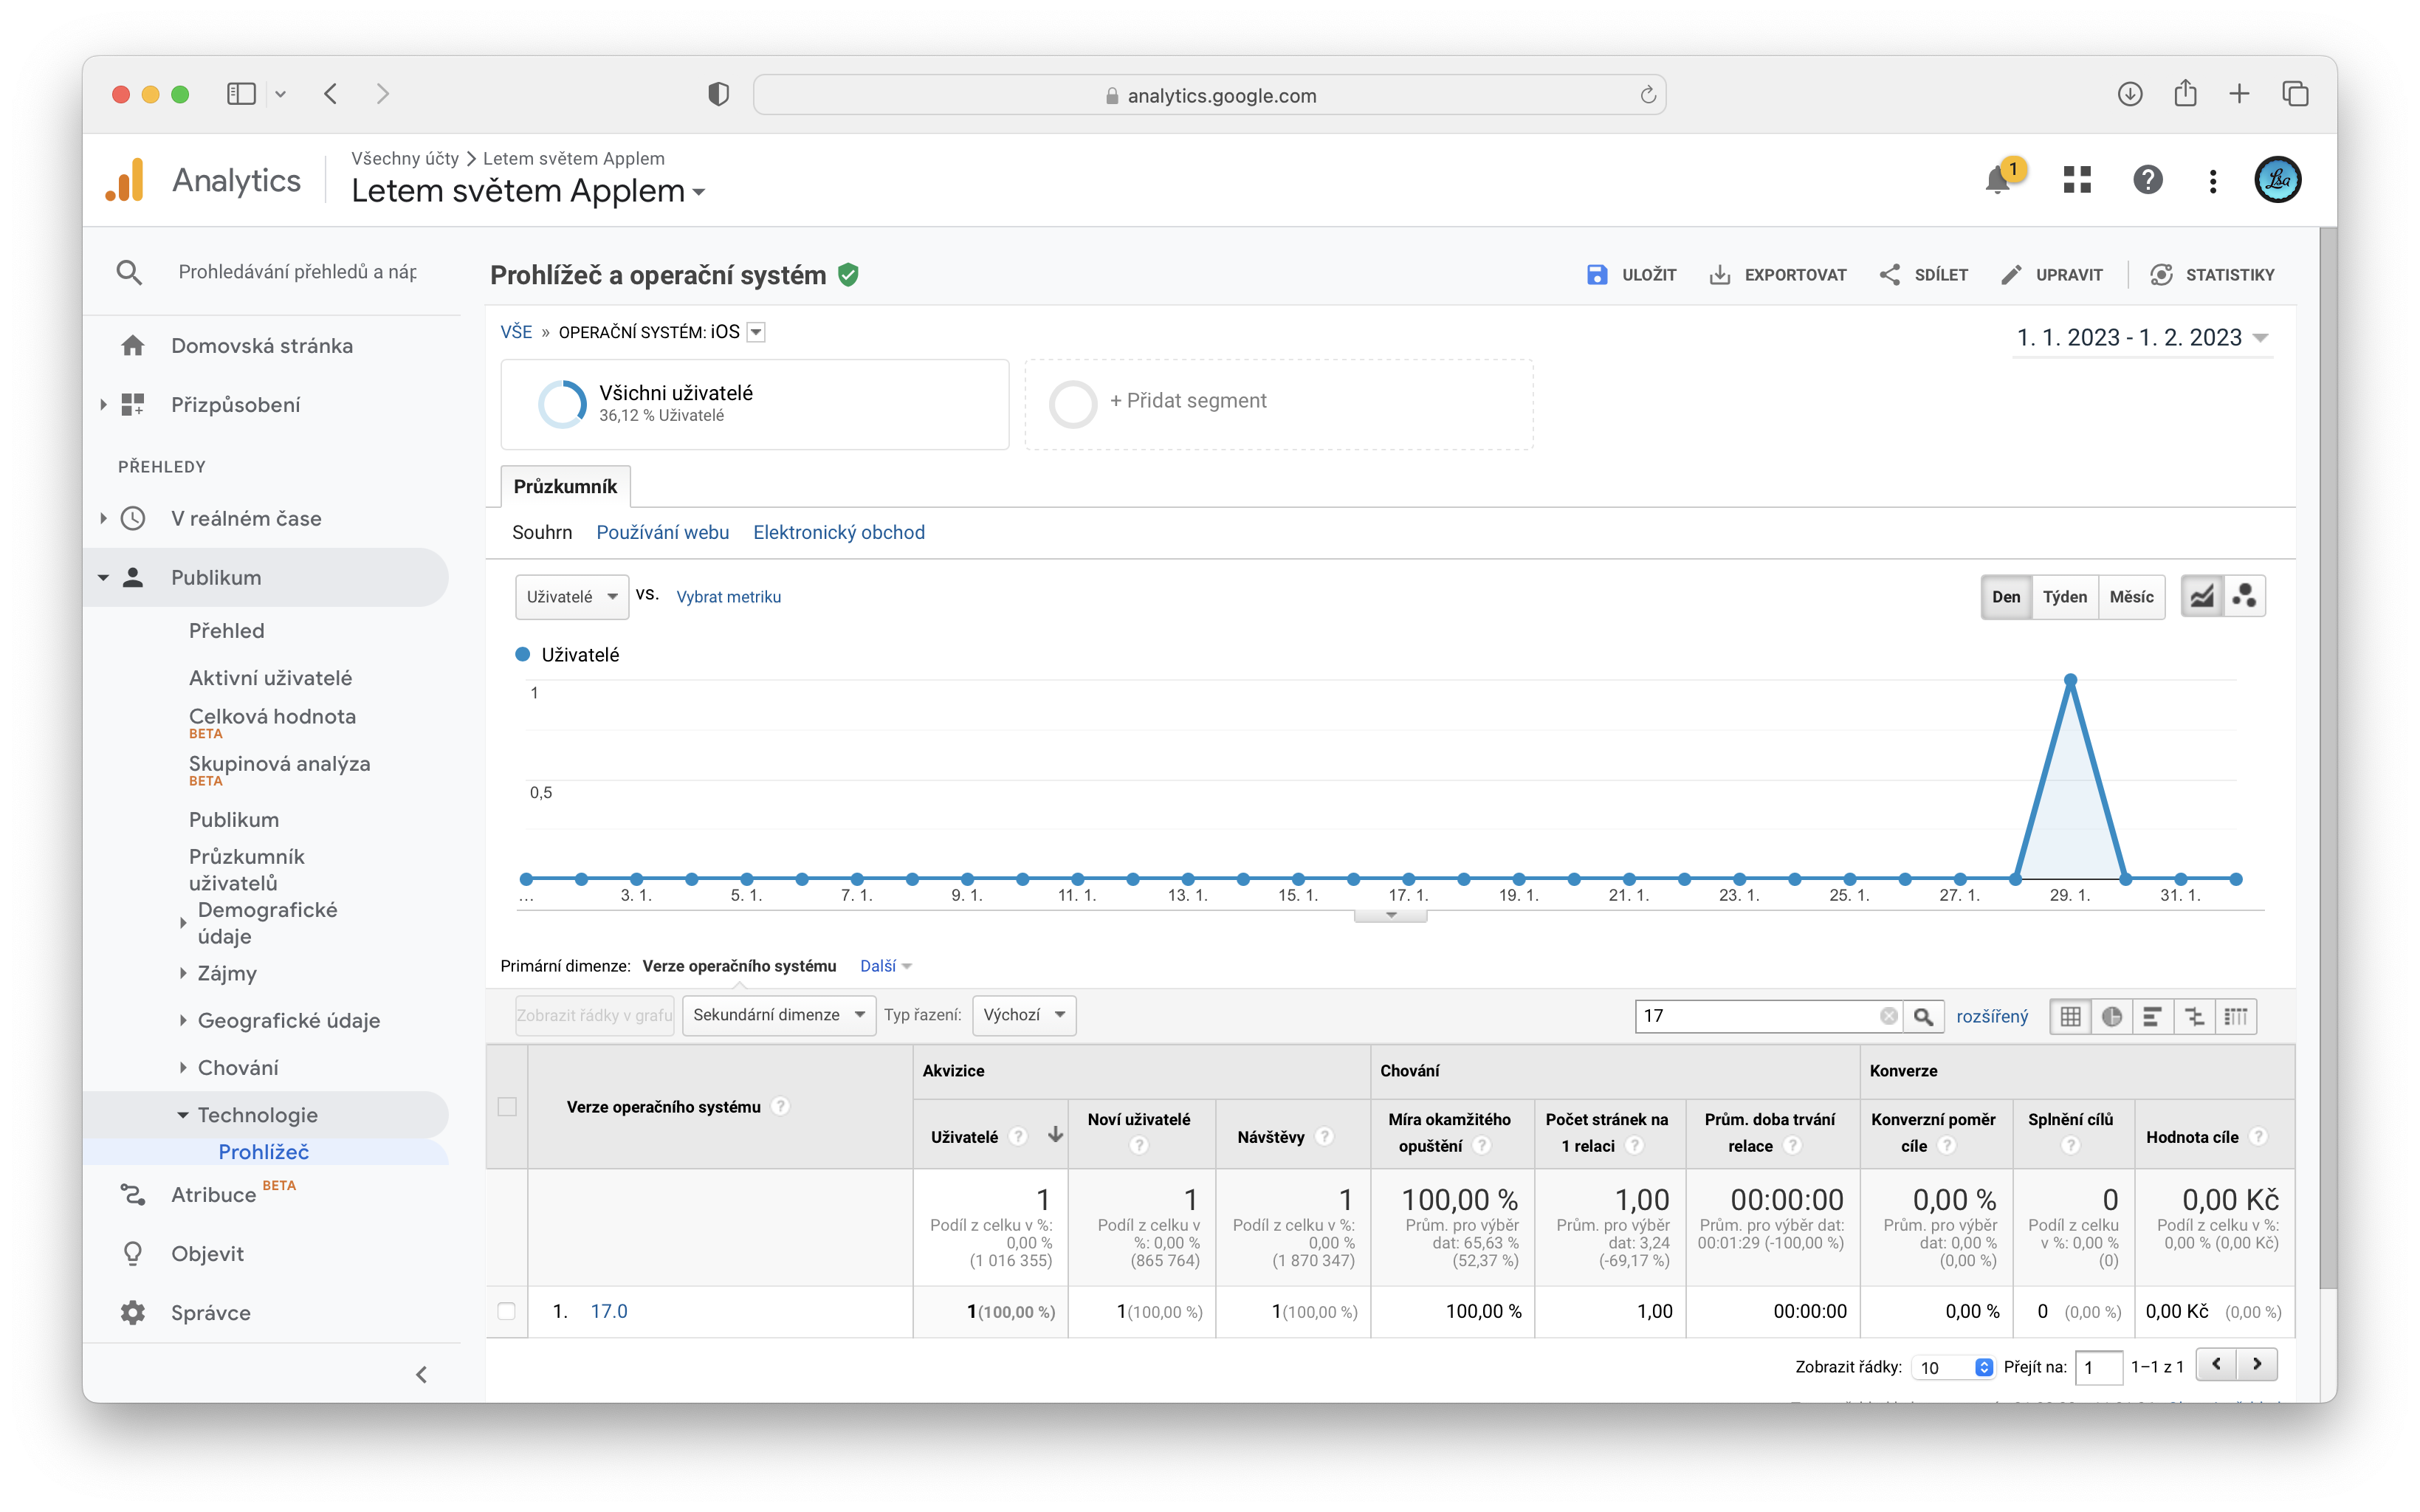Open the Google apps grid icon
The image size is (2420, 1512).
click(x=2077, y=180)
